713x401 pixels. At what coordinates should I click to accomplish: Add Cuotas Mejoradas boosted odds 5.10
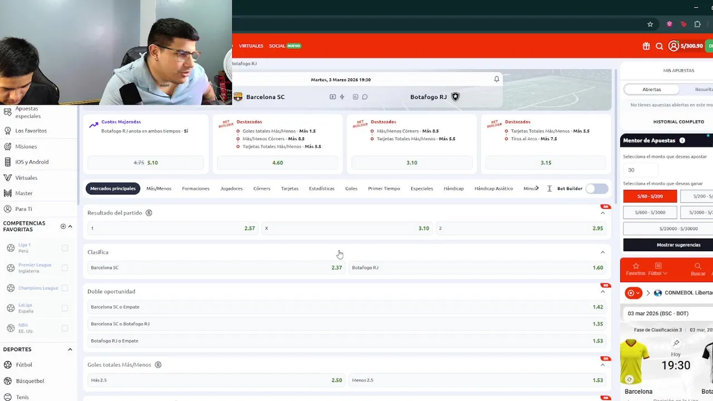coord(146,163)
